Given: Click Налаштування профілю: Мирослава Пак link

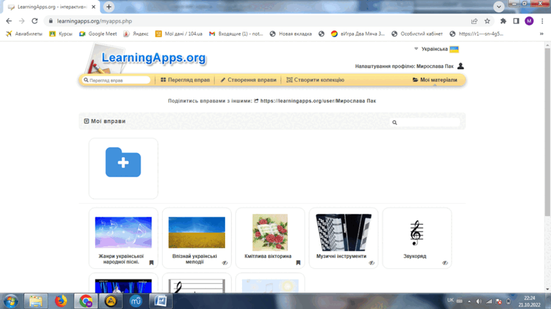Looking at the screenshot, I should pos(404,66).
